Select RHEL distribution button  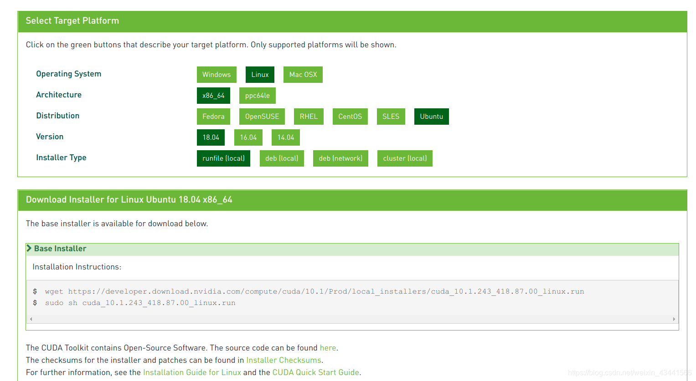click(309, 117)
